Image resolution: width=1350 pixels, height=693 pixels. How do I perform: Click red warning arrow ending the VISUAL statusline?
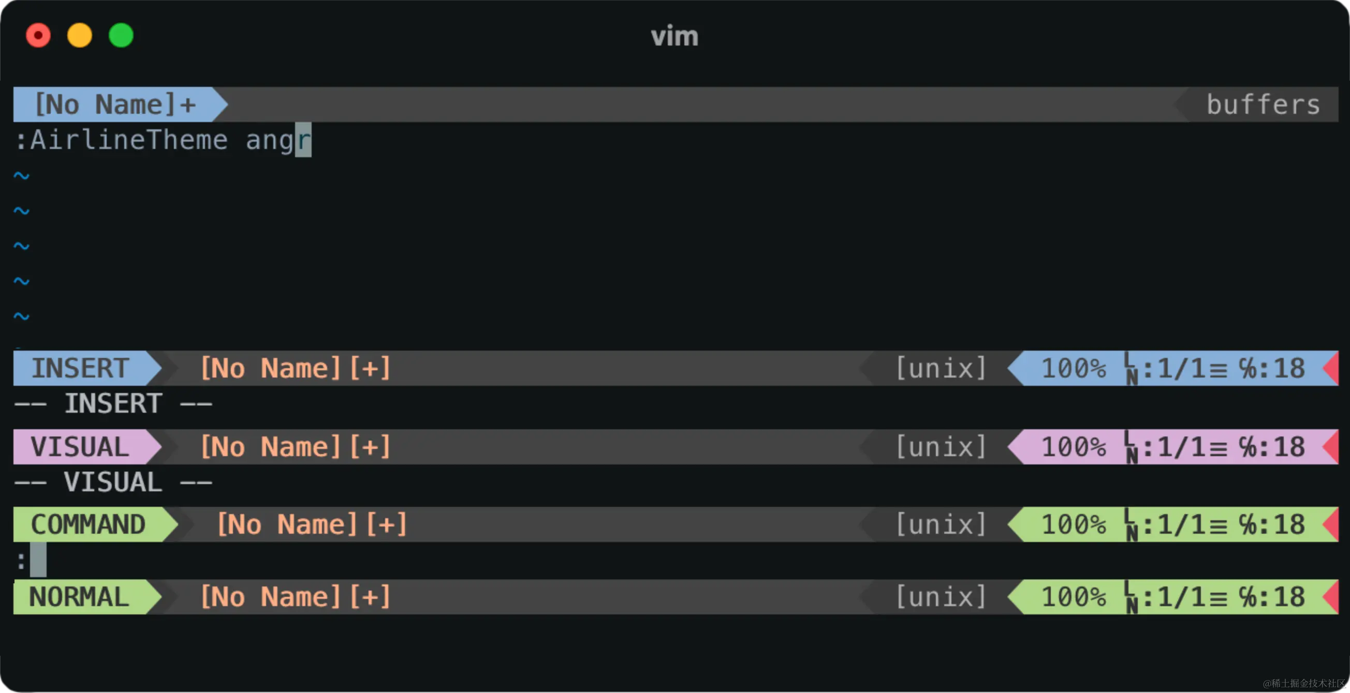1332,447
